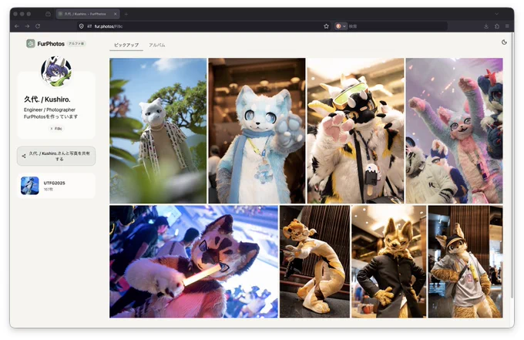This screenshot has height=340, width=524.
Task: Open photo of kneeling orange and white fursuiter
Action: pyautogui.click(x=315, y=261)
